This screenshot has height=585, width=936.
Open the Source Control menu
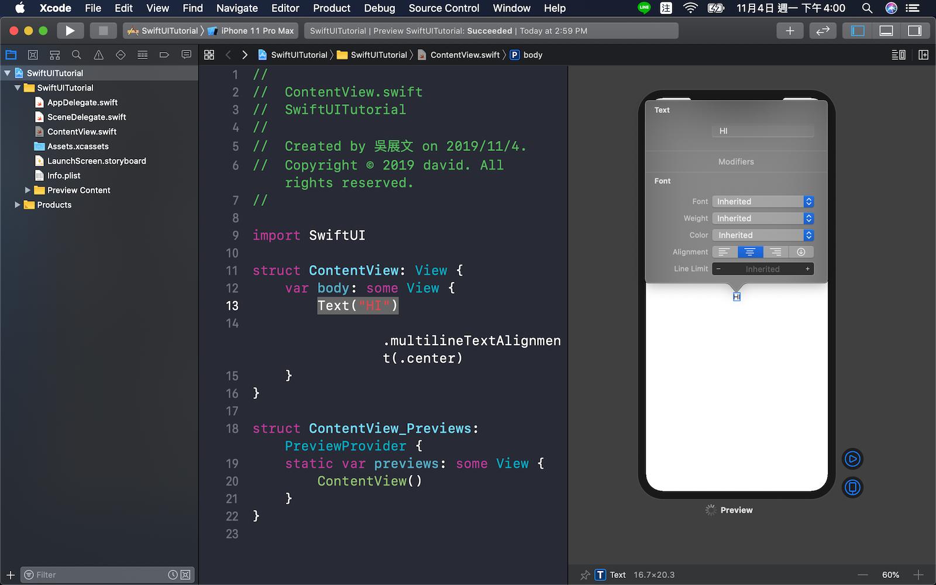(444, 8)
